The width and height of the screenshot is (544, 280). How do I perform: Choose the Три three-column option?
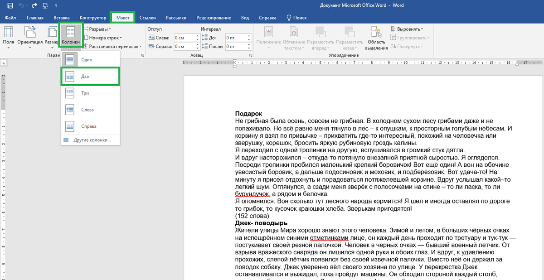90,93
